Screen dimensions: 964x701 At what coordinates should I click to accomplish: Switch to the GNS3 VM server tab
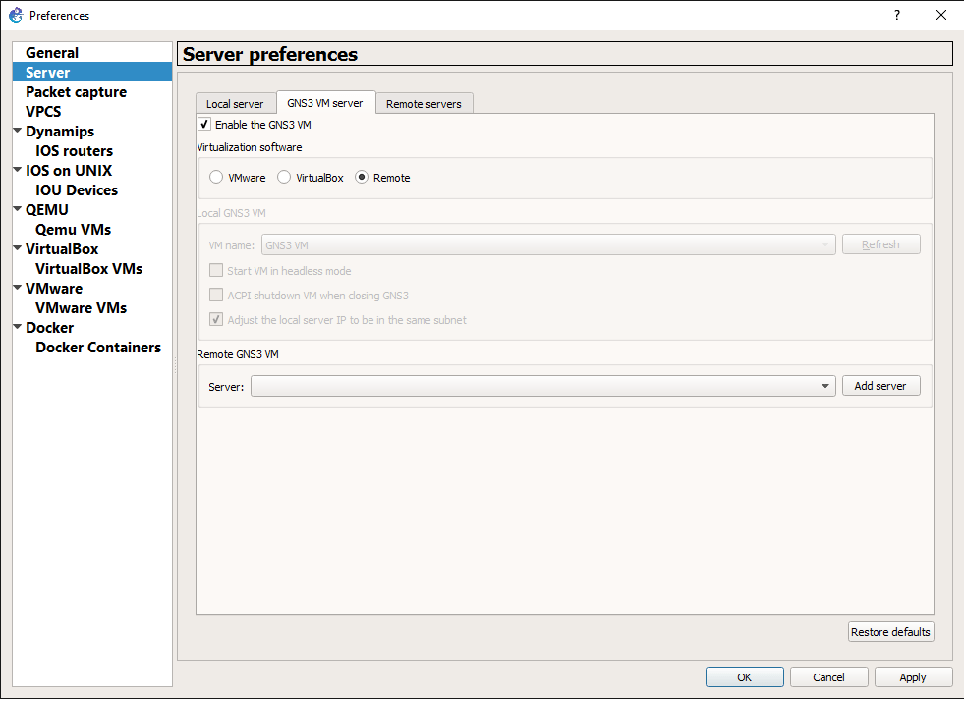pos(325,103)
